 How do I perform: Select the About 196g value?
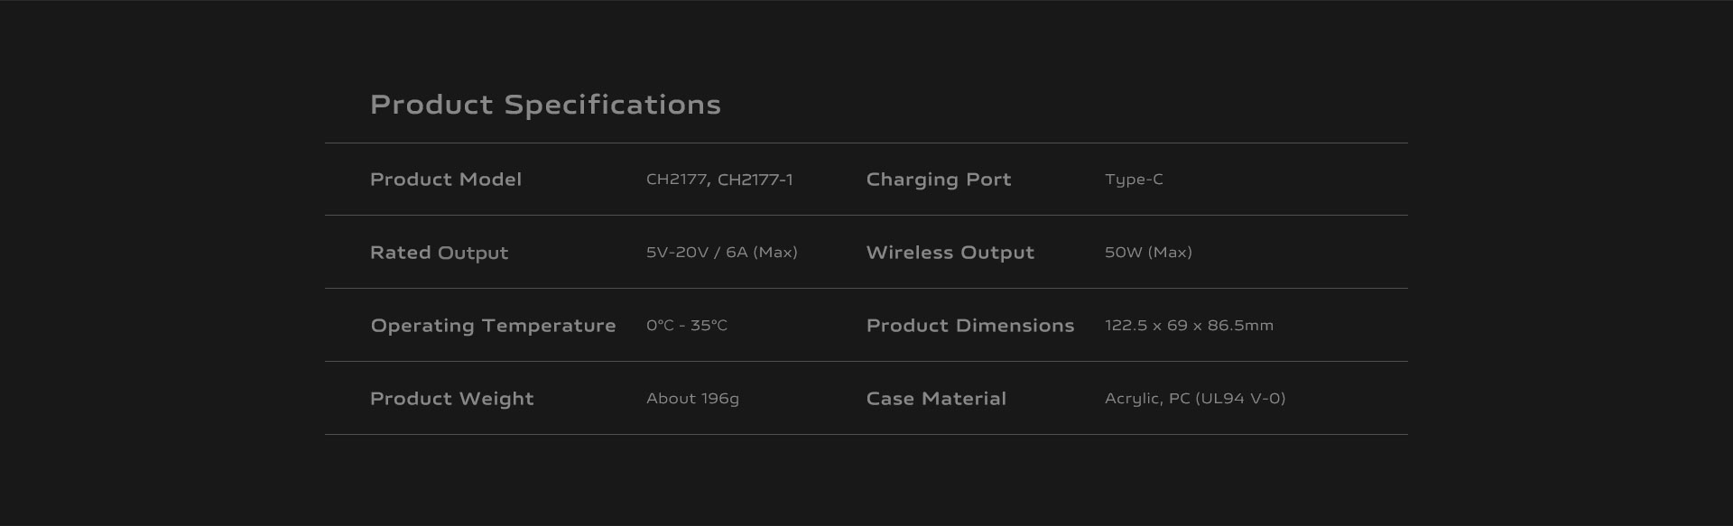[692, 399]
